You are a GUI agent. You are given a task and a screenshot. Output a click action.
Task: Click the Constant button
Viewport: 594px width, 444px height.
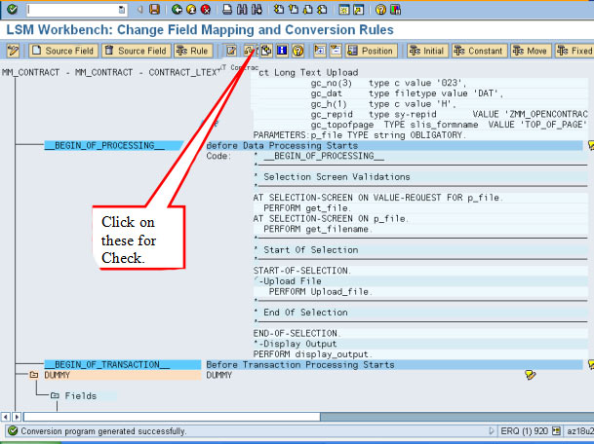[x=480, y=51]
